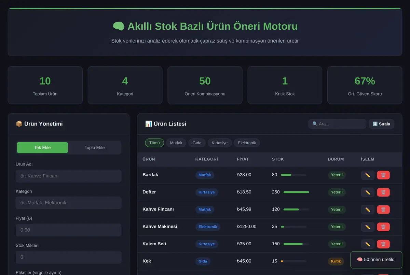Click the DURUM column header
Image resolution: width=410 pixels, height=275 pixels.
point(336,159)
